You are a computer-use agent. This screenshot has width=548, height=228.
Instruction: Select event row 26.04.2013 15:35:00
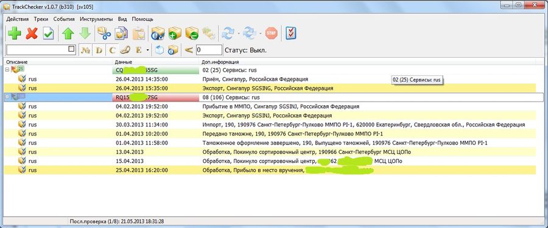(270, 88)
